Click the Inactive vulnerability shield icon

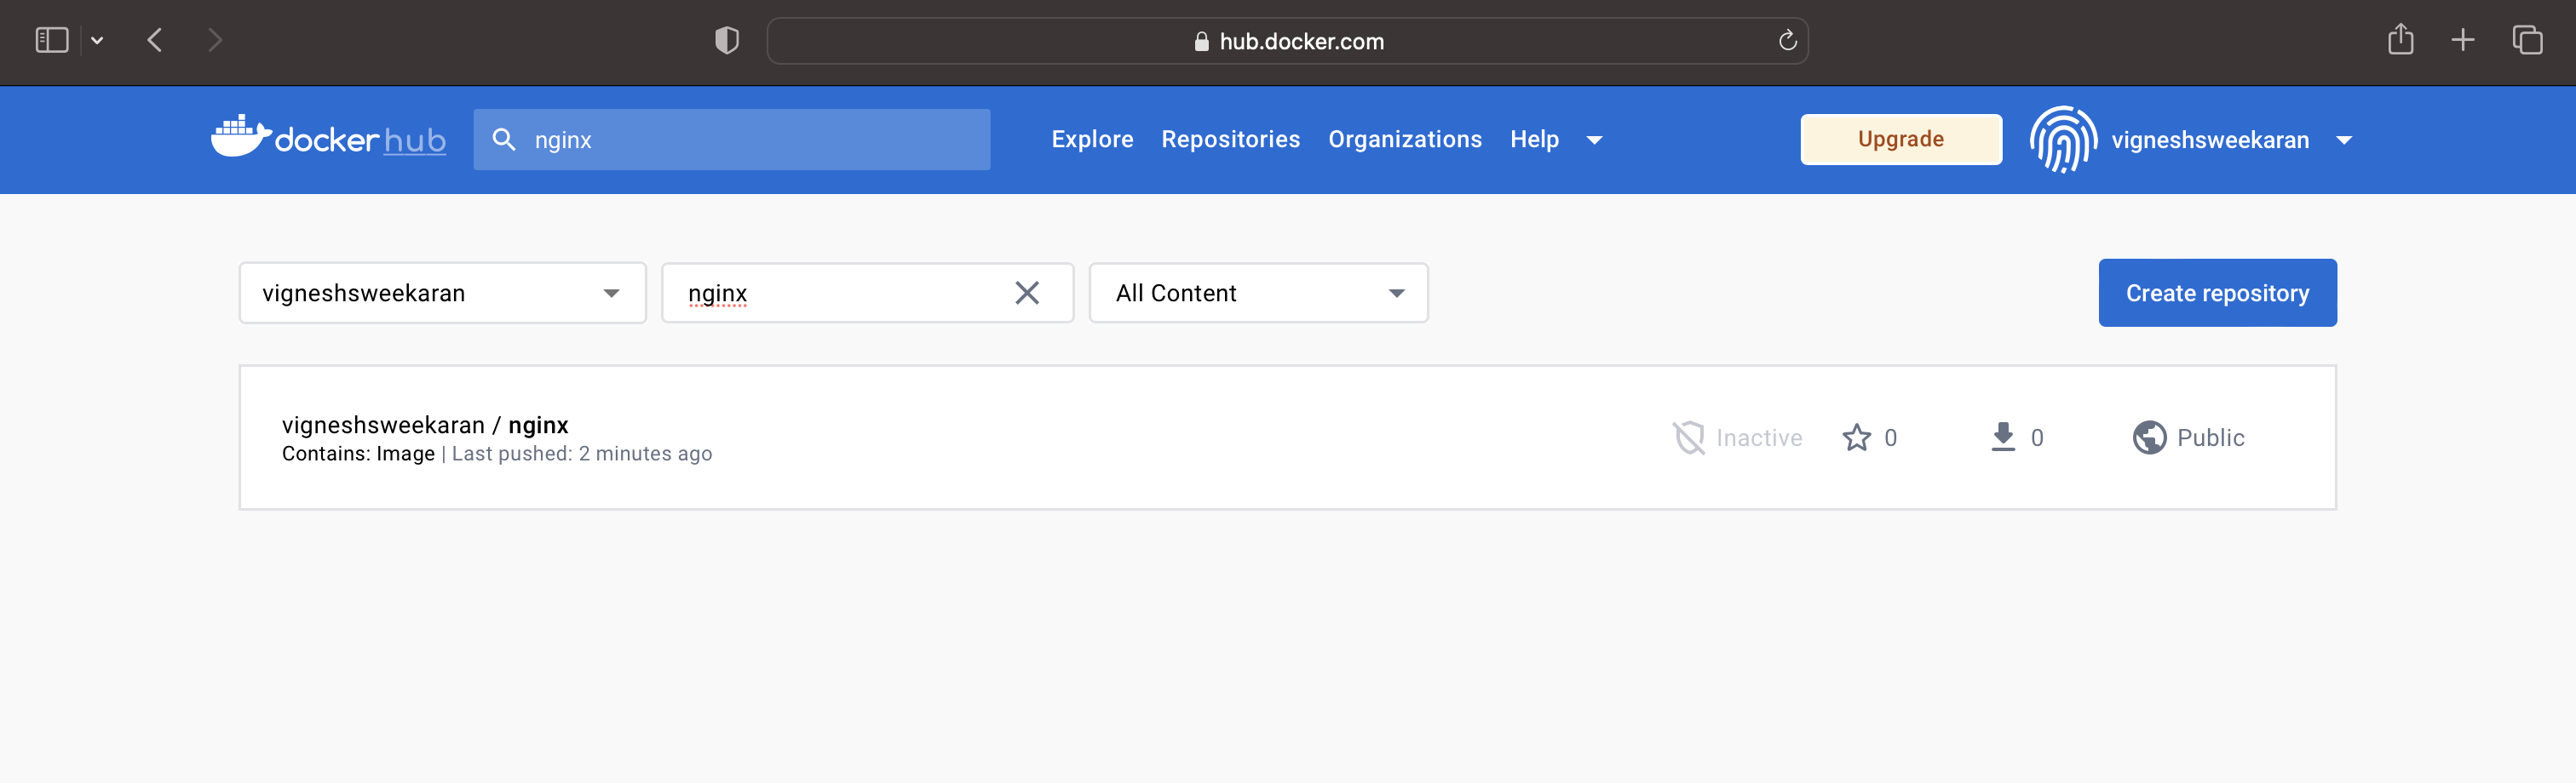tap(1689, 437)
